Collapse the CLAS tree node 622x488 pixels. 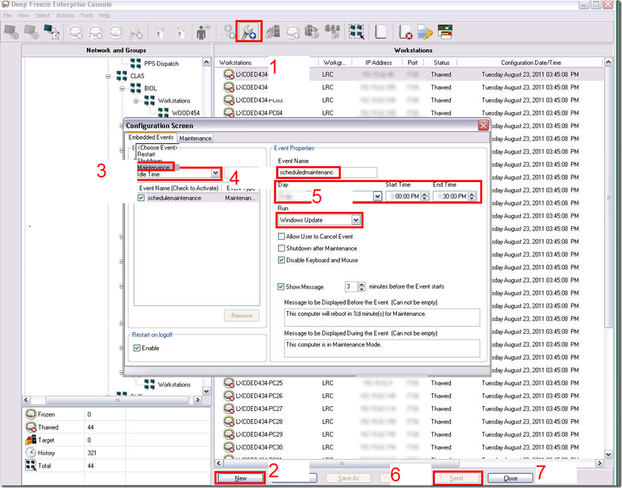[x=108, y=76]
